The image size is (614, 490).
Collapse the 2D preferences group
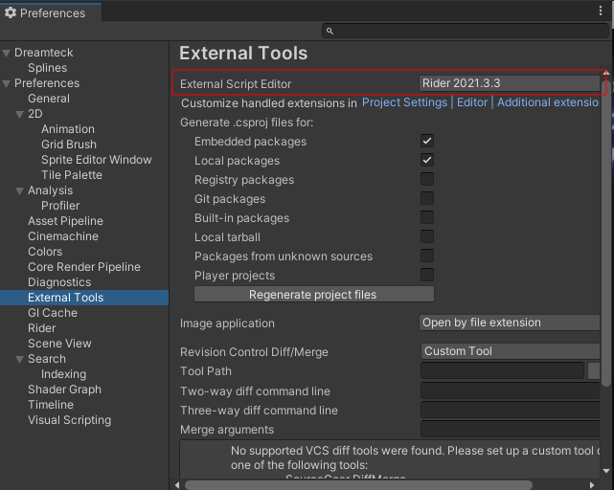coord(20,114)
